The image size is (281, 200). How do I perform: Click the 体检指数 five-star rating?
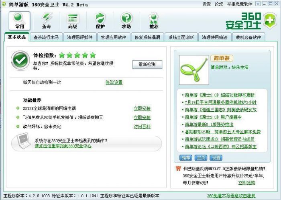pyautogui.click(x=77, y=55)
